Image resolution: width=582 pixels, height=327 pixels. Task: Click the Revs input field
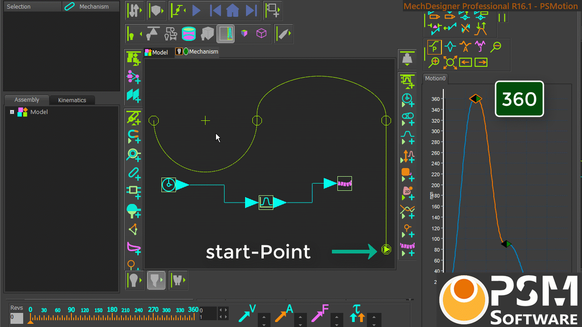coord(16,317)
